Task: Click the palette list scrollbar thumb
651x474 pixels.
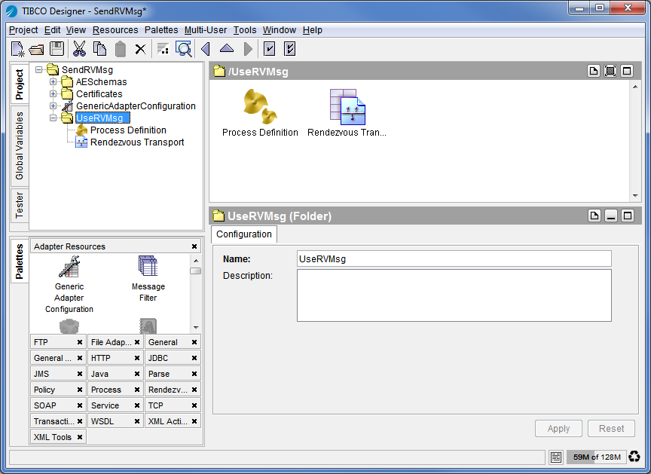Action: click(x=196, y=271)
